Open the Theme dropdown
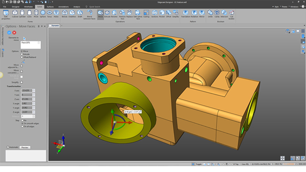The image size is (306, 172). (284, 7)
